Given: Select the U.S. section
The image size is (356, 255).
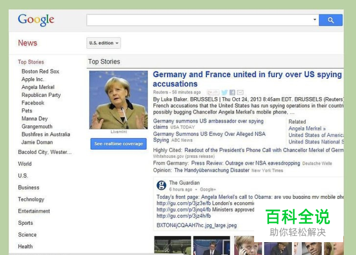Looking at the screenshot, I should [23, 176].
